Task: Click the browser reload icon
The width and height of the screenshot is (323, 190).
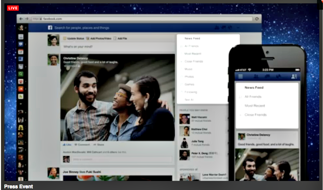Action: click(x=257, y=19)
